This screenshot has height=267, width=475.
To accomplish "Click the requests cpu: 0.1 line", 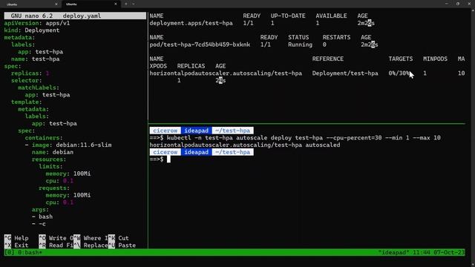I will [59, 202].
